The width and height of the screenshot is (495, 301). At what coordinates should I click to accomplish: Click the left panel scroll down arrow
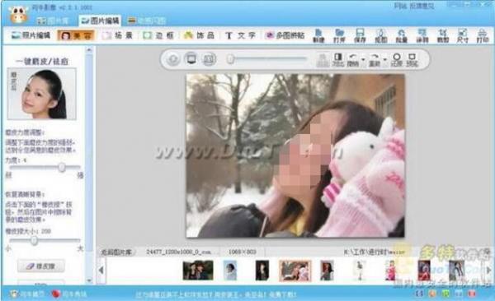pos(89,280)
